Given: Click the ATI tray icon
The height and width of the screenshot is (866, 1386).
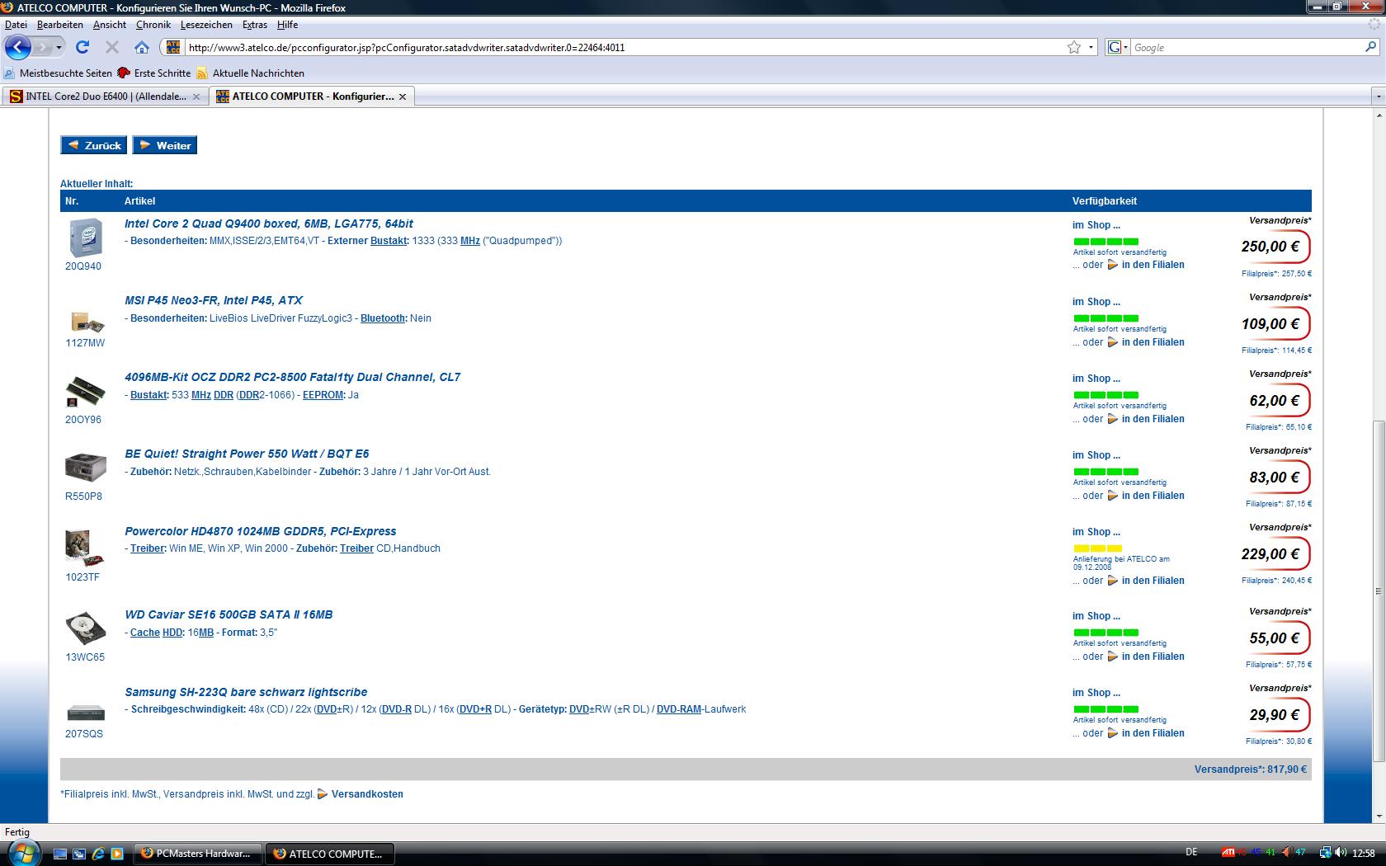Looking at the screenshot, I should coord(1228,853).
